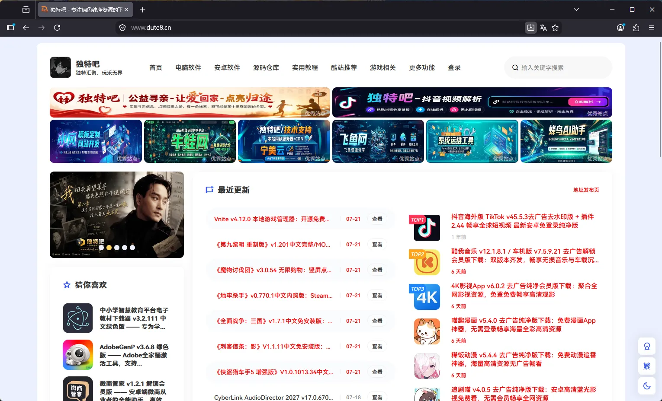The height and width of the screenshot is (401, 662).
Task: Open the 全面战争：三国 post link
Action: (273, 321)
